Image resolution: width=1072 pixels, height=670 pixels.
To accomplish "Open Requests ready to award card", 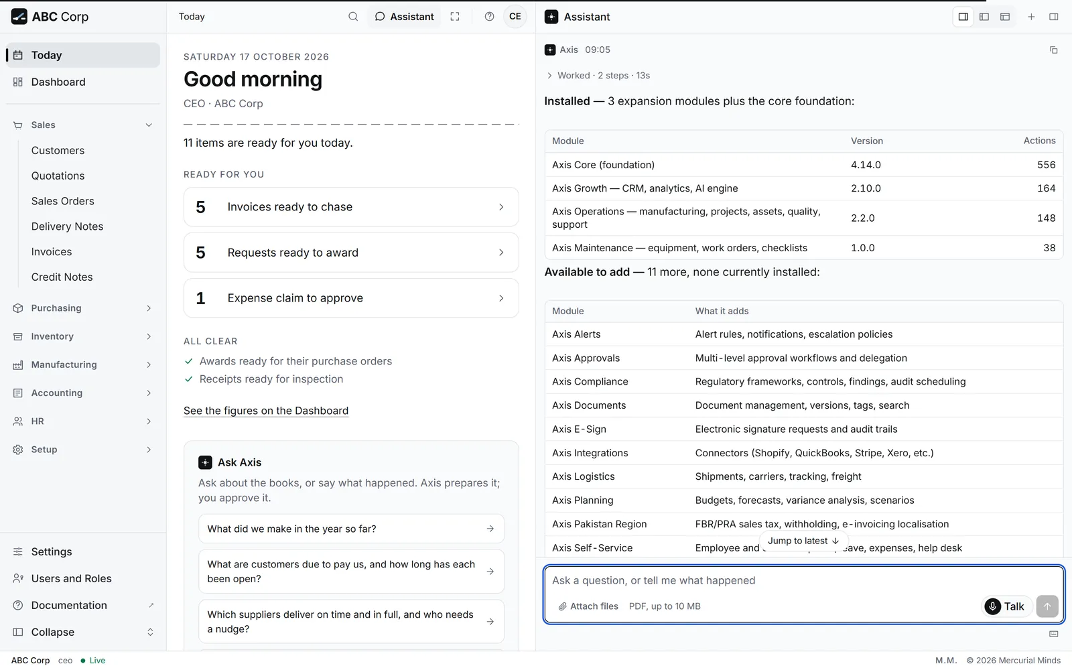I will click(351, 253).
